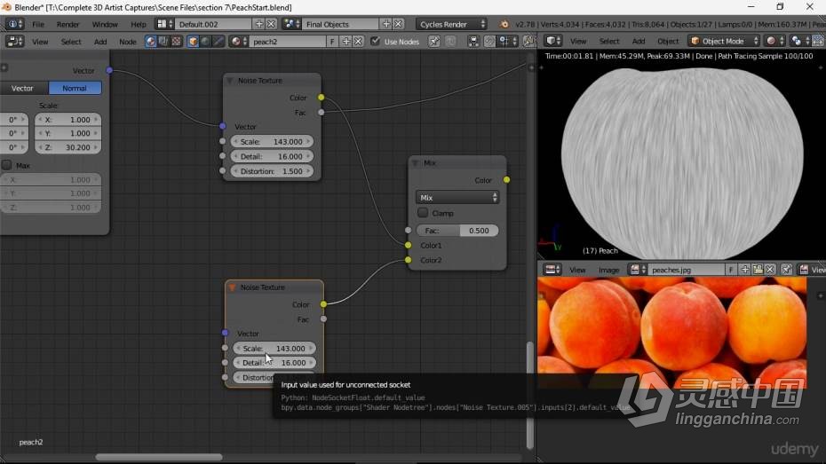This screenshot has height=464, width=826.
Task: Select the Vector mapping type button
Action: 22,89
